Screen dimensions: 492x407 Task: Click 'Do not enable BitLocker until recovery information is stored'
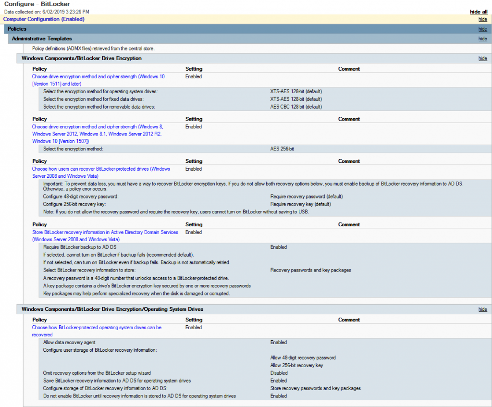[x=139, y=396]
